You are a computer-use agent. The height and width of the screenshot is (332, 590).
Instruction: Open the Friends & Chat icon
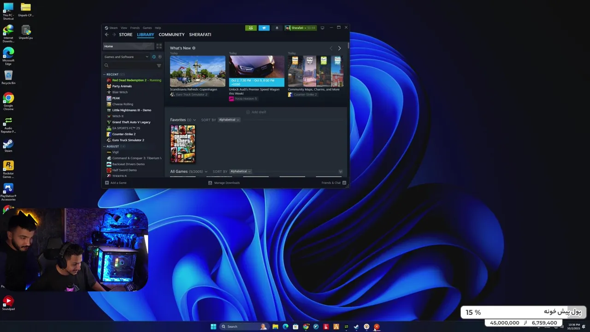pos(344,183)
